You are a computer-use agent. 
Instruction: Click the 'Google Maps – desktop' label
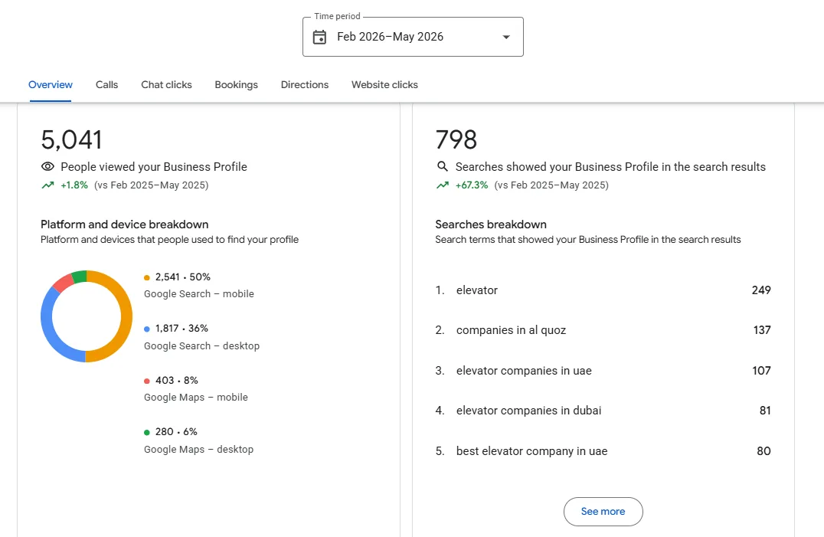pos(198,449)
